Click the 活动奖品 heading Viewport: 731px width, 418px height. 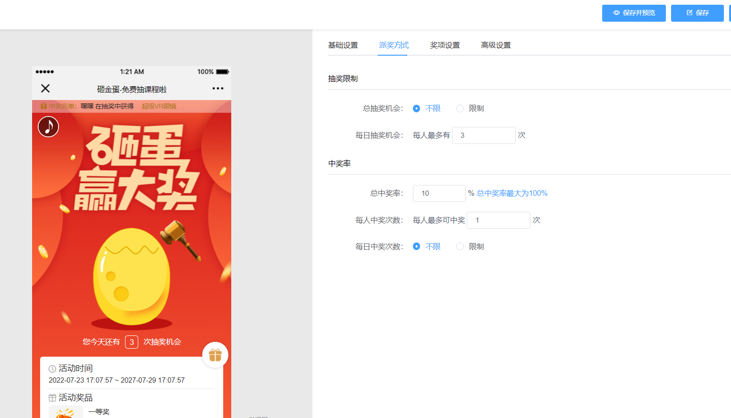(76, 398)
